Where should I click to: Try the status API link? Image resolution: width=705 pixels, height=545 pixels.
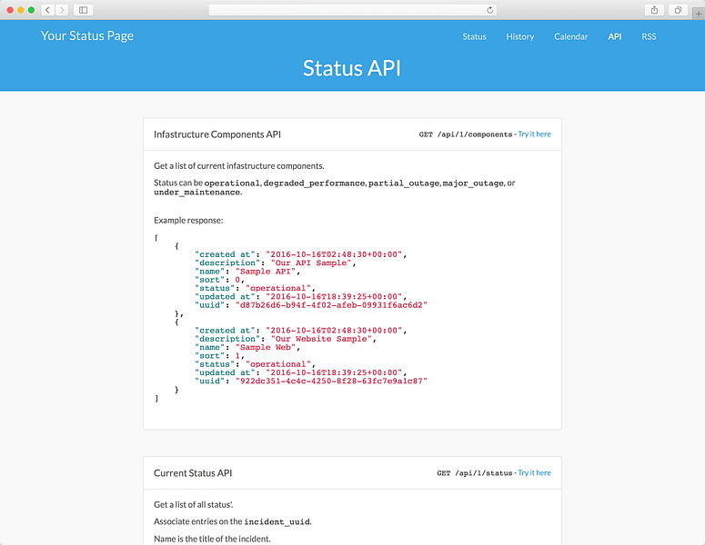coord(534,472)
